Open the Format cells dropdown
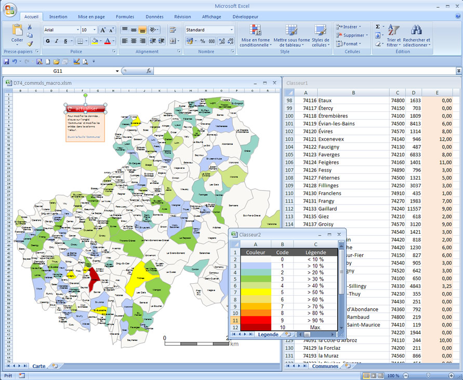Screen dimensions: 463x380 tap(349, 44)
